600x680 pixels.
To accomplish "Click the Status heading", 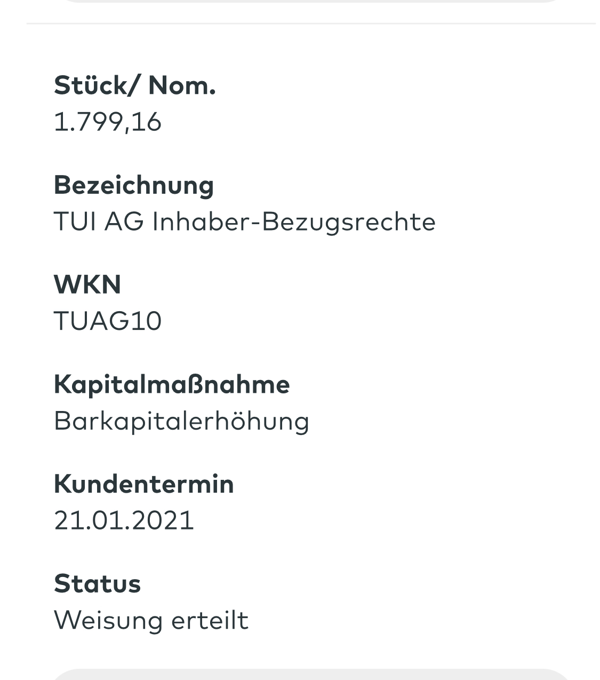I will [97, 583].
